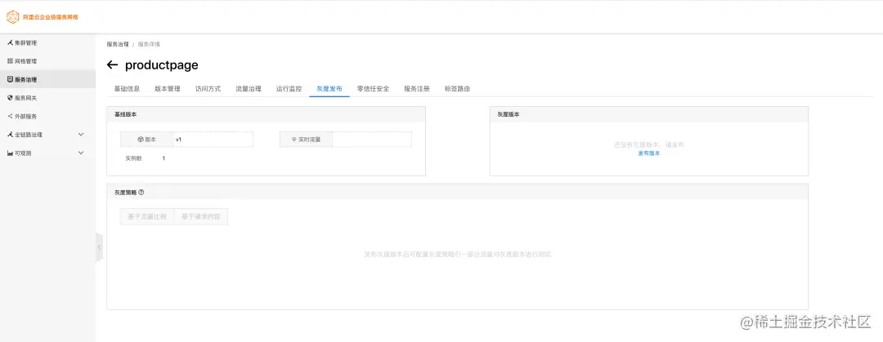Screen dimensions: 883x342
Task: Switch to the 流量治理 tab
Action: pyautogui.click(x=249, y=89)
